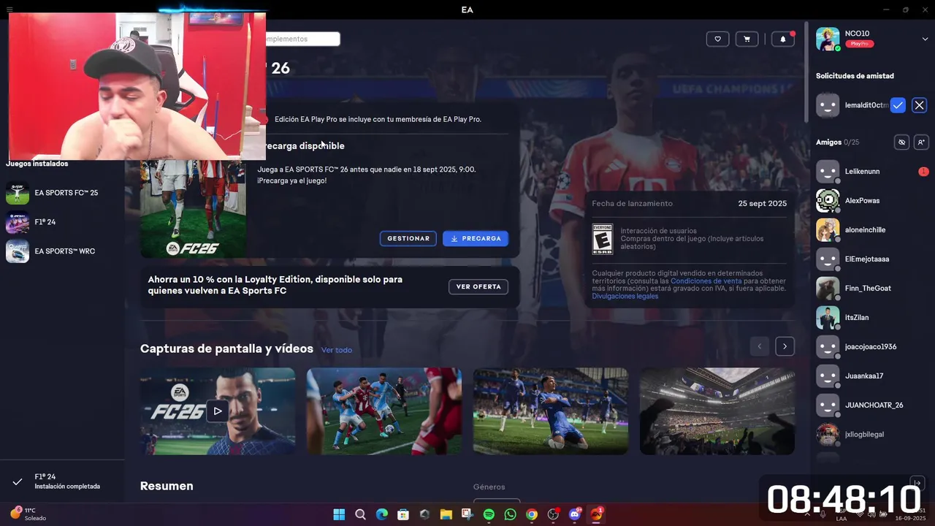Open the notifications bell
The width and height of the screenshot is (935, 526).
pyautogui.click(x=783, y=39)
